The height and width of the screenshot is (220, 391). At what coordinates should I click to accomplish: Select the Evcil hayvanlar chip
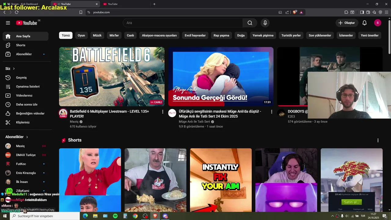point(195,35)
